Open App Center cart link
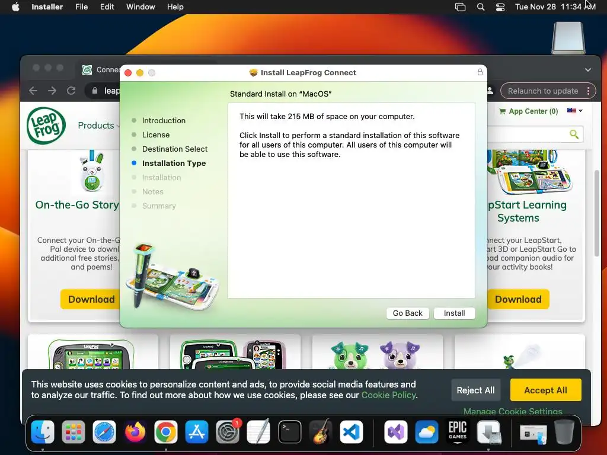The image size is (607, 455). click(528, 111)
